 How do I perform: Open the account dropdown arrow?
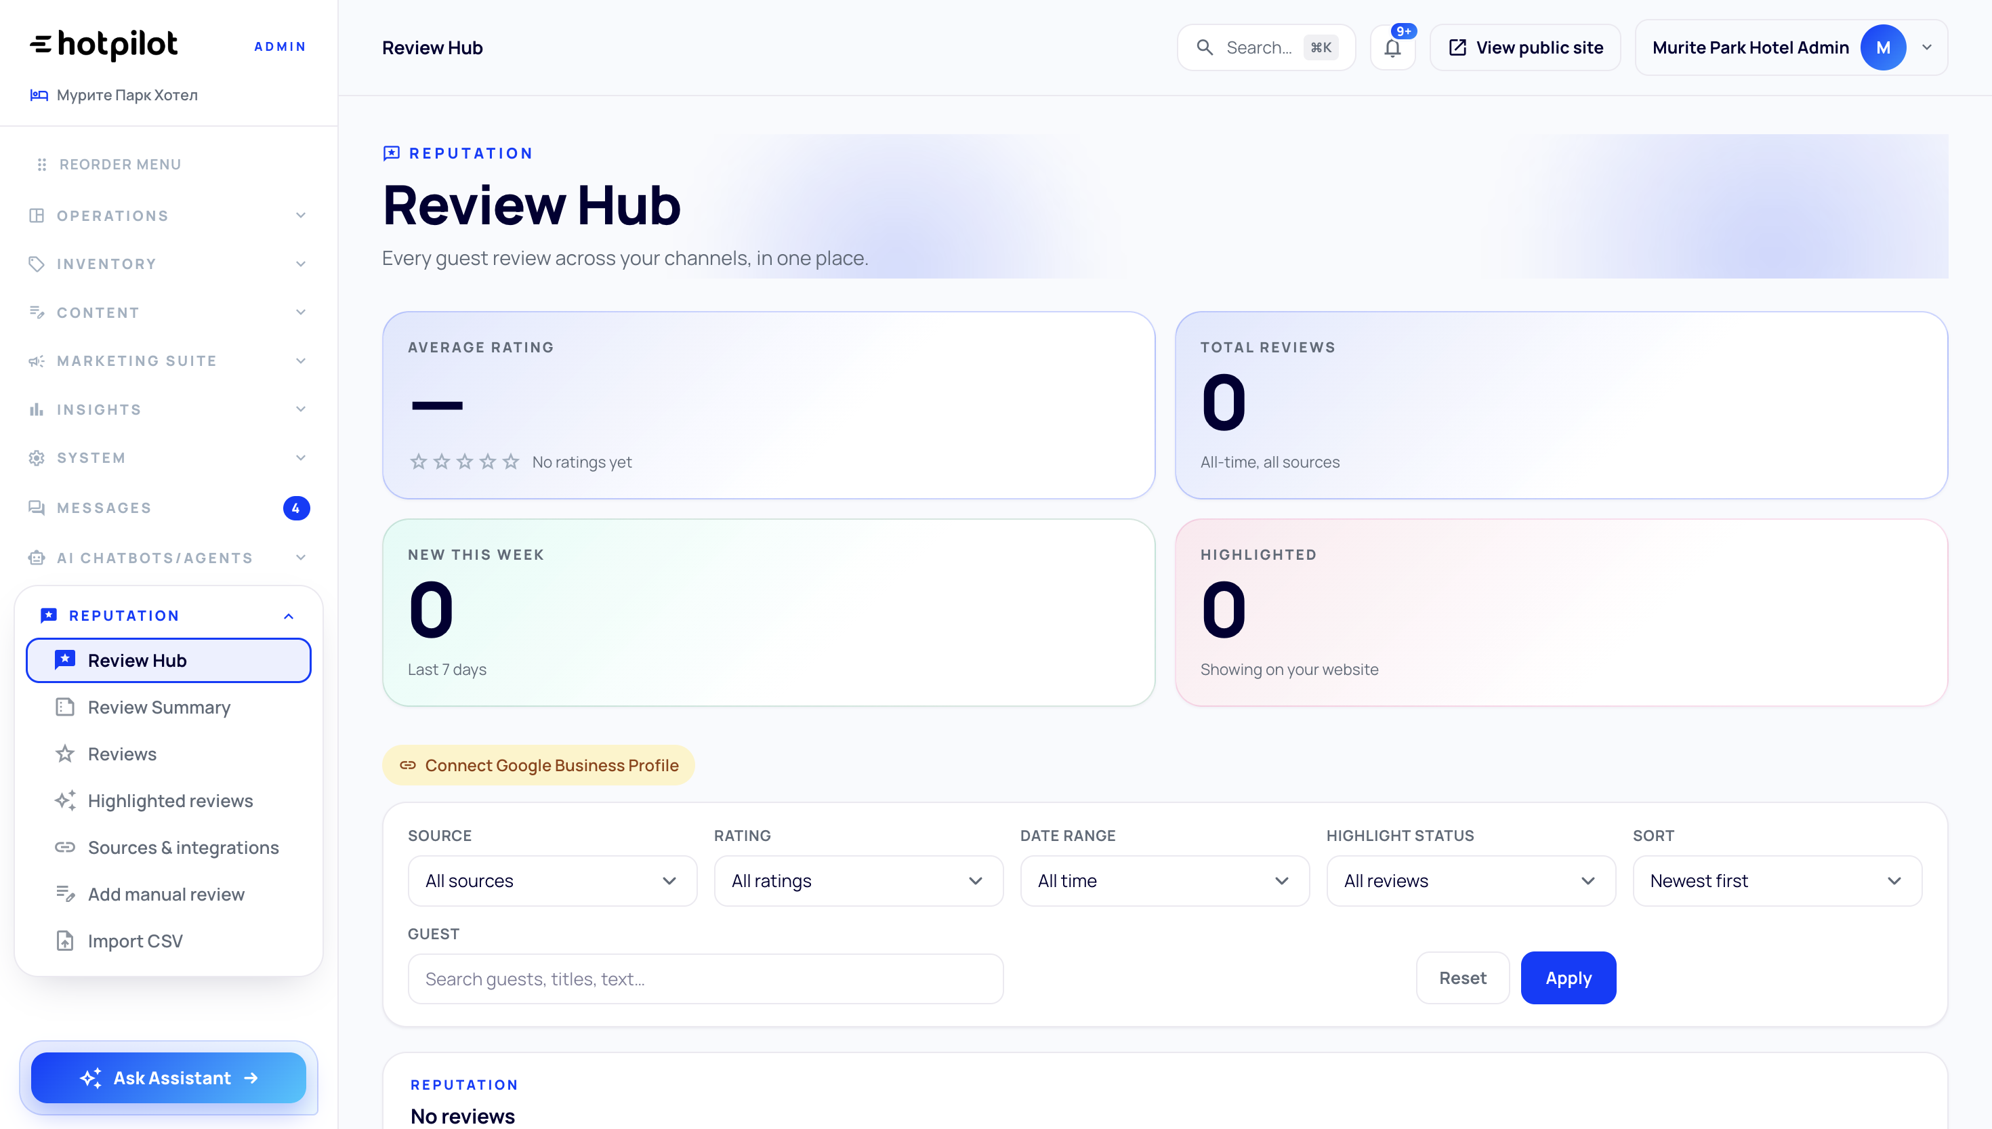click(x=1927, y=47)
